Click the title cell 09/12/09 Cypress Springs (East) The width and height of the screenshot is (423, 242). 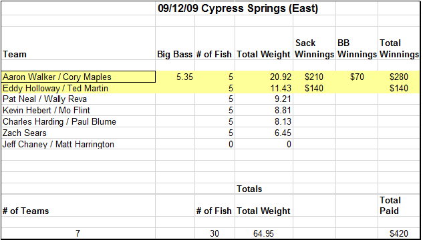tap(238, 9)
